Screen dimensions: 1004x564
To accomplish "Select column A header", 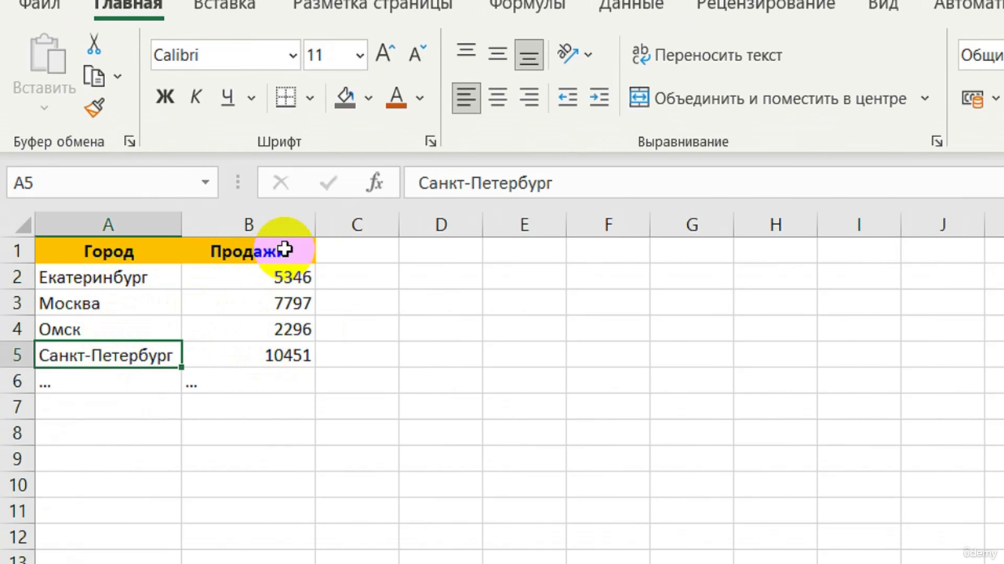I will click(108, 225).
